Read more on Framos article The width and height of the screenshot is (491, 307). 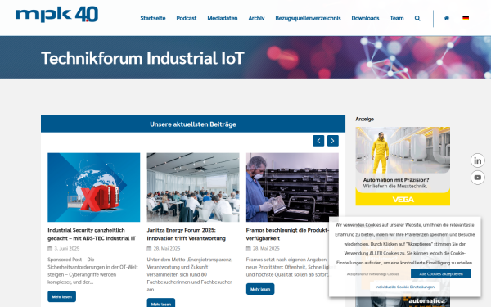tap(260, 289)
